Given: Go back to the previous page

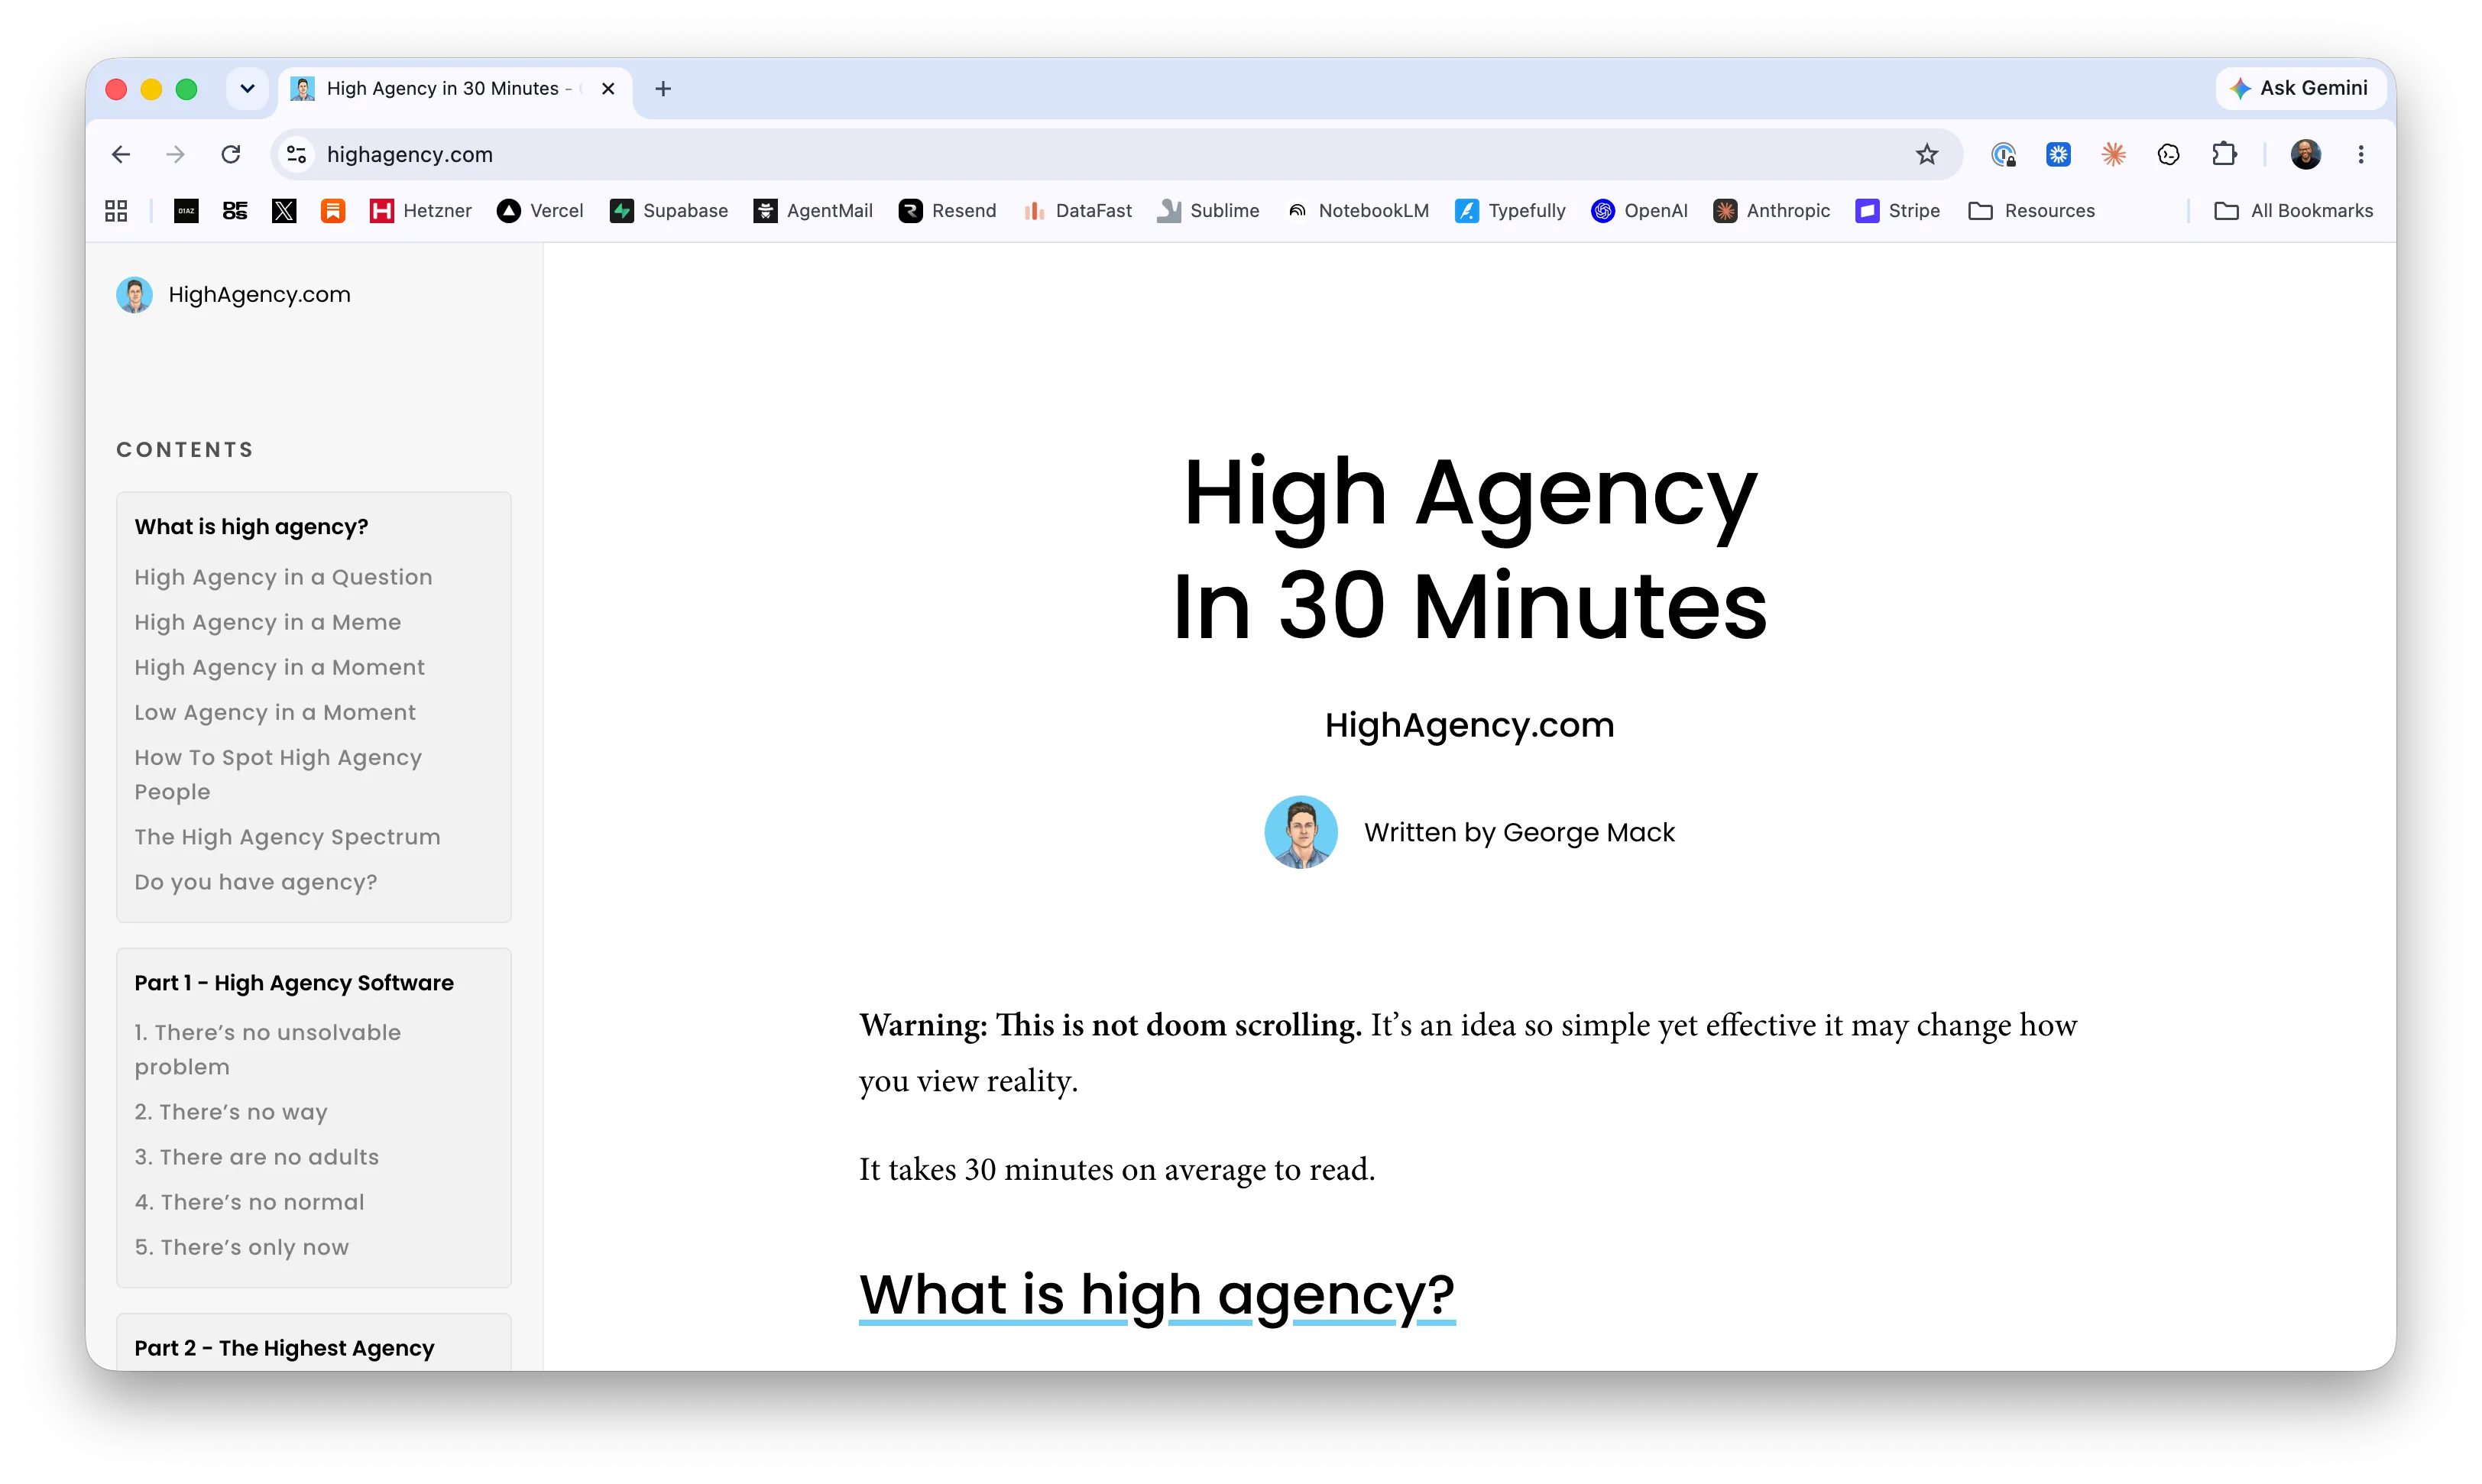Looking at the screenshot, I should point(121,154).
